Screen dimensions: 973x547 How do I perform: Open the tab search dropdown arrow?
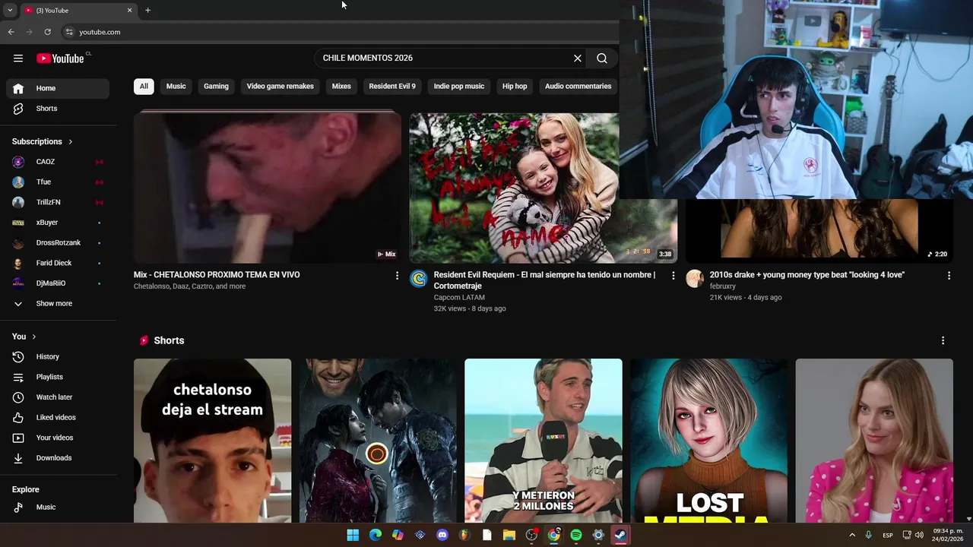(x=9, y=10)
